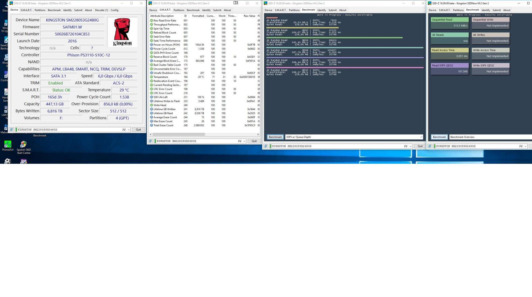
Task: Click the status icon beside Spin-Up Time
Action: 152,29
